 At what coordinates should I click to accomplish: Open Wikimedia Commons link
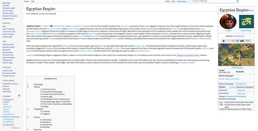coord(10,84)
